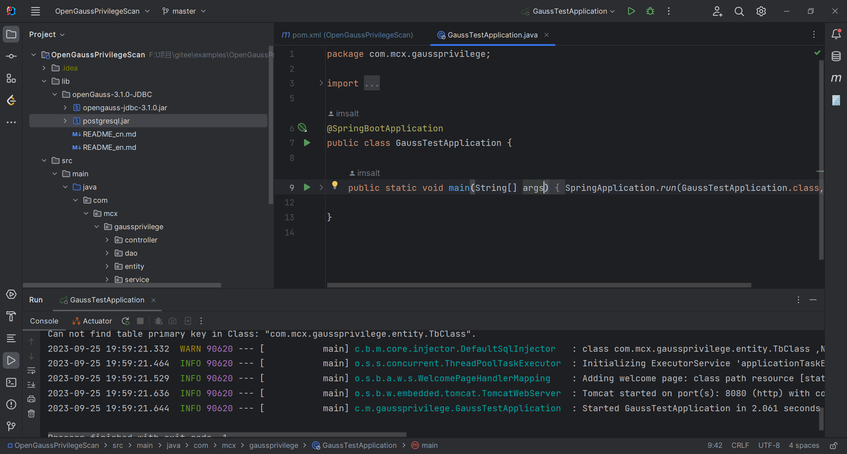Select Console tab in Run panel
Image resolution: width=847 pixels, height=454 pixels.
click(x=44, y=321)
